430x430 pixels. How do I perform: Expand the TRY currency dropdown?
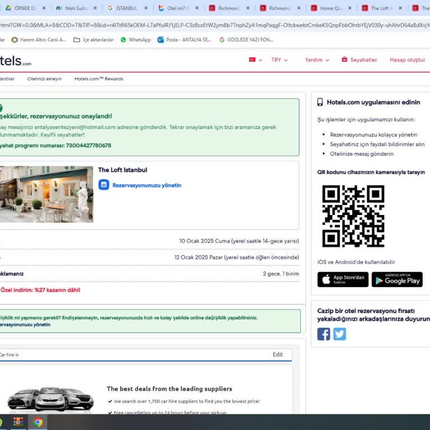point(279,60)
